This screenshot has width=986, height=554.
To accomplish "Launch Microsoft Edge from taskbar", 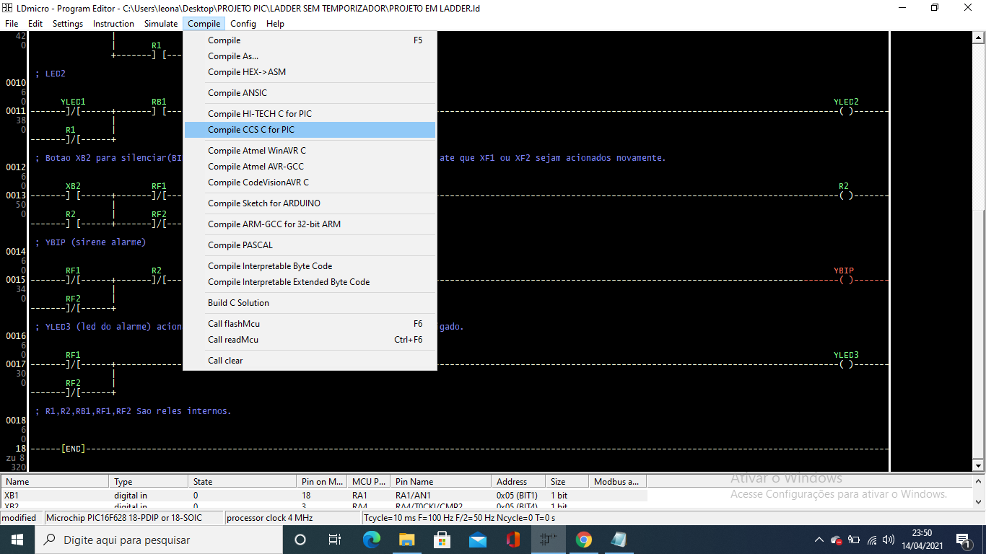I will (371, 540).
